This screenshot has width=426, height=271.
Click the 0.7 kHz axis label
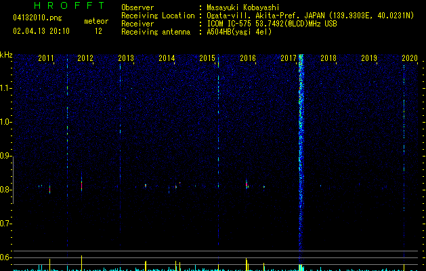pyautogui.click(x=5, y=224)
